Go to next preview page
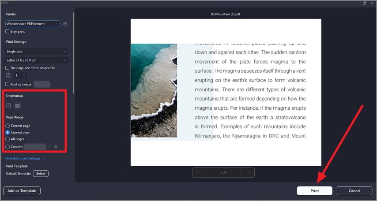 [241, 173]
